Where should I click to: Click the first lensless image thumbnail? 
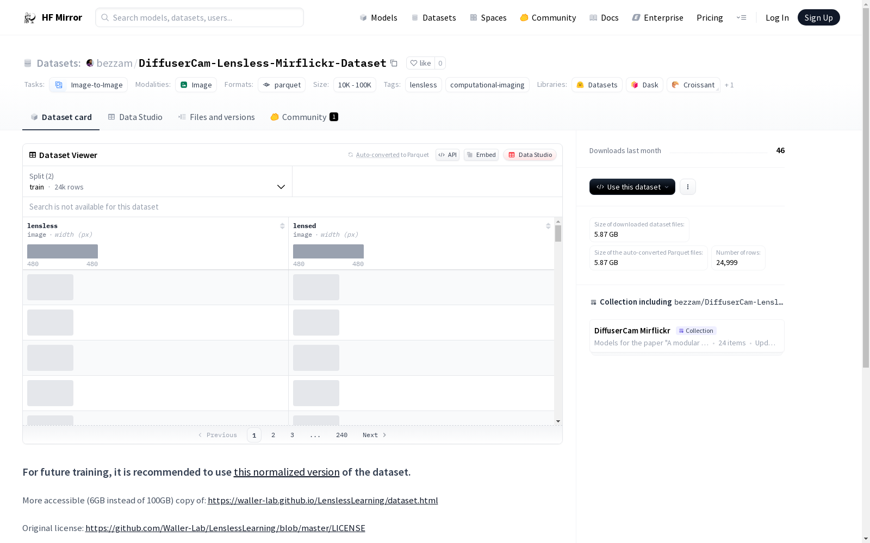(x=50, y=287)
